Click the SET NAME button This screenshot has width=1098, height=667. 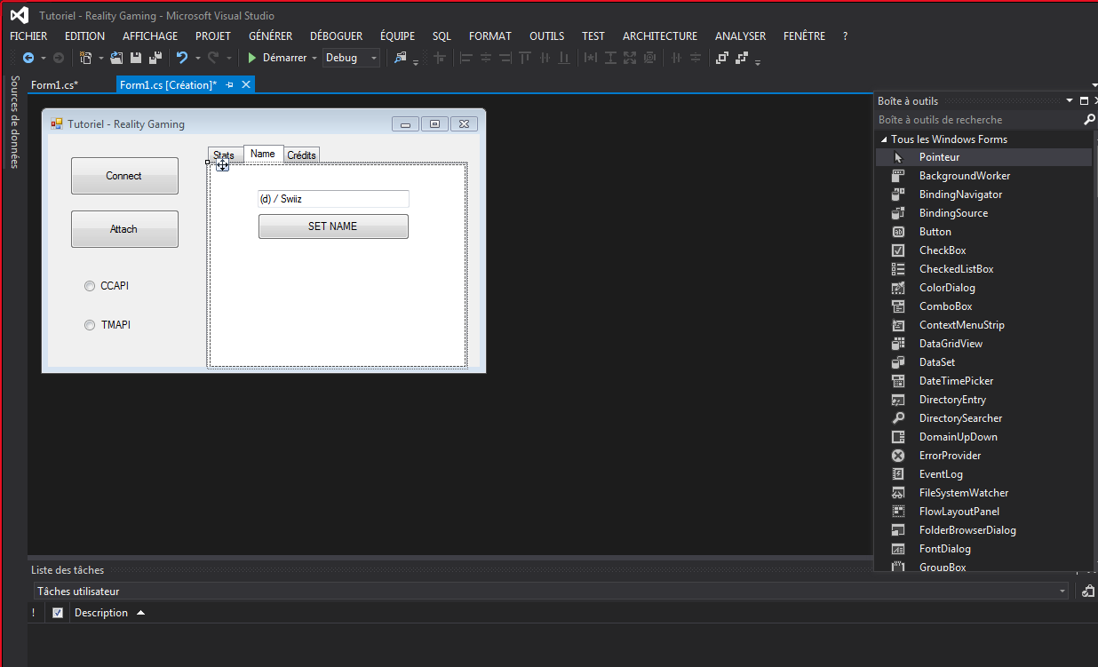333,226
